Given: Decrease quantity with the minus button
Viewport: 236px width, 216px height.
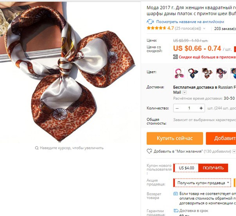Looking at the screenshot, I should [177, 108].
